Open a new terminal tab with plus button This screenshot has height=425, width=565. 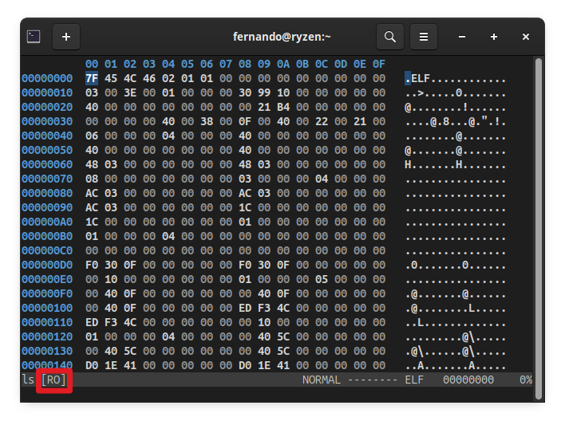[x=66, y=37]
